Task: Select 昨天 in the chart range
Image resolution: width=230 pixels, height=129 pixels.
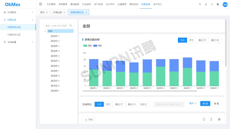Action: pyautogui.click(x=192, y=40)
